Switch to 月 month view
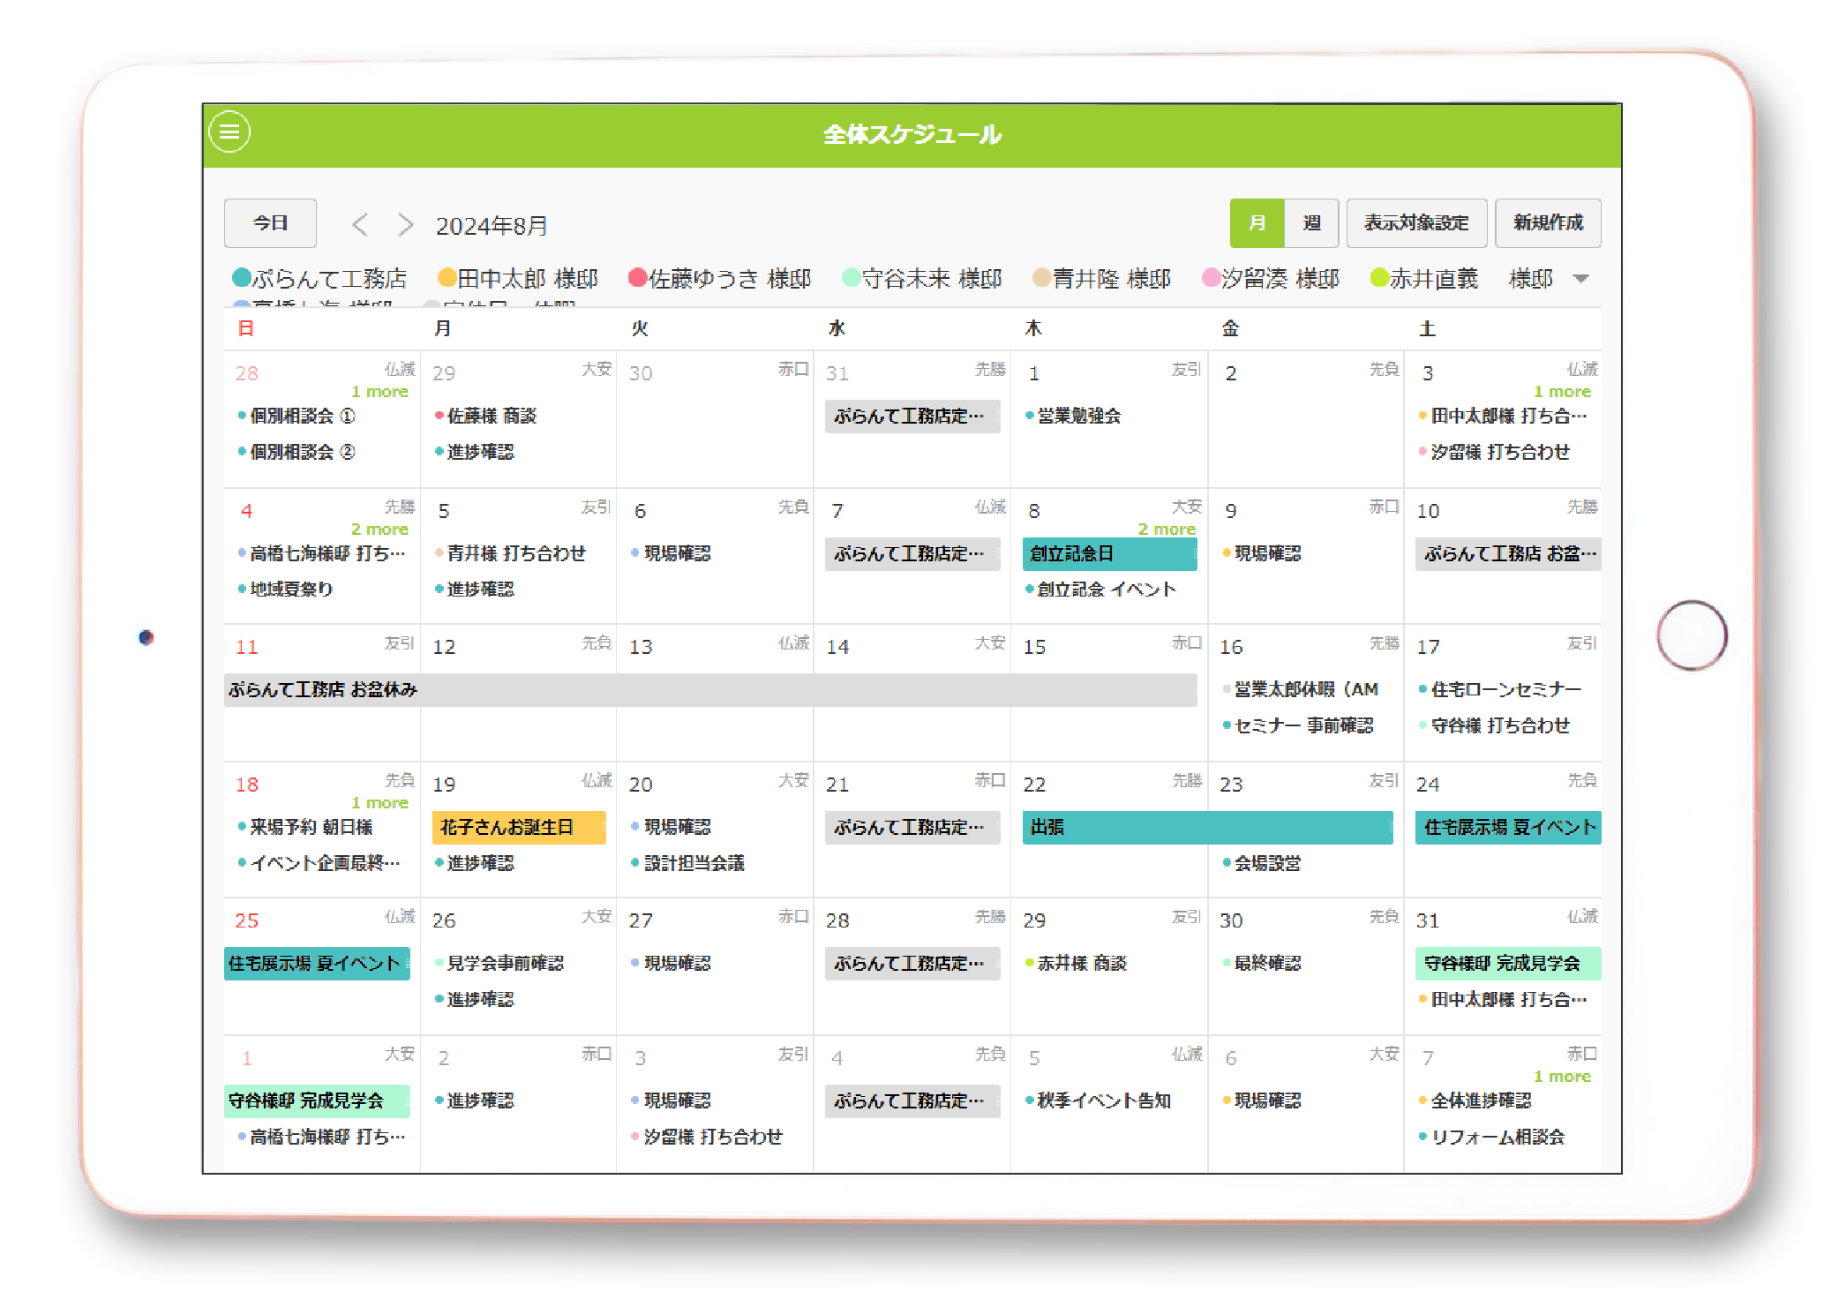 1257,223
